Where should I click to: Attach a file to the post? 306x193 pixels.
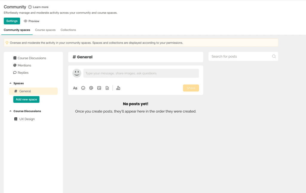(x=107, y=88)
